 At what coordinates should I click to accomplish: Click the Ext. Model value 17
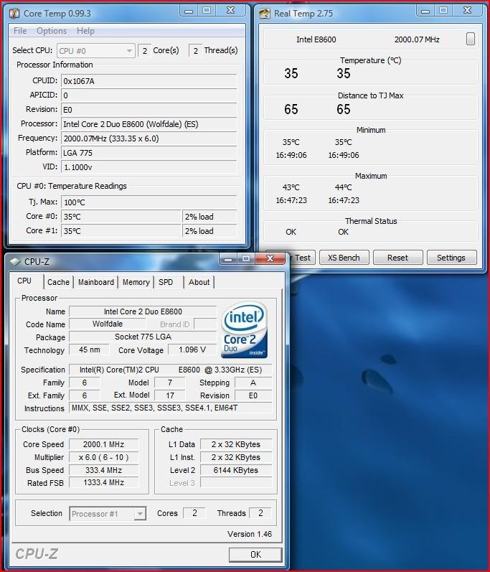(x=170, y=395)
